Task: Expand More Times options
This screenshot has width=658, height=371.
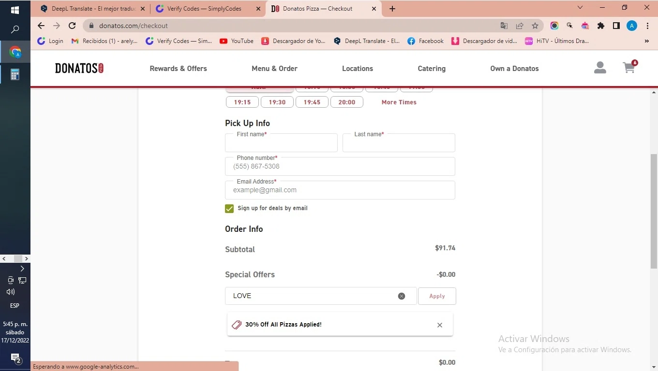Action: tap(399, 102)
